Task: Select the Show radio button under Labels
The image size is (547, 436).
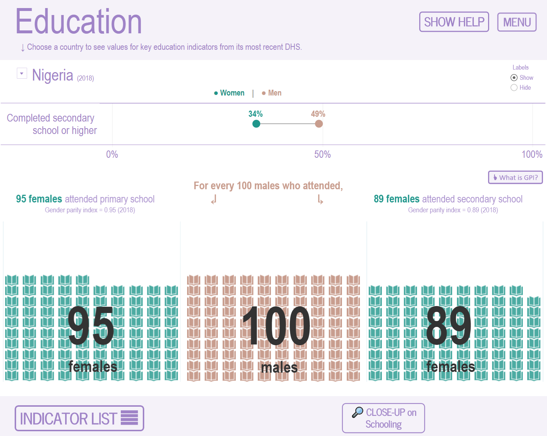Action: (514, 78)
